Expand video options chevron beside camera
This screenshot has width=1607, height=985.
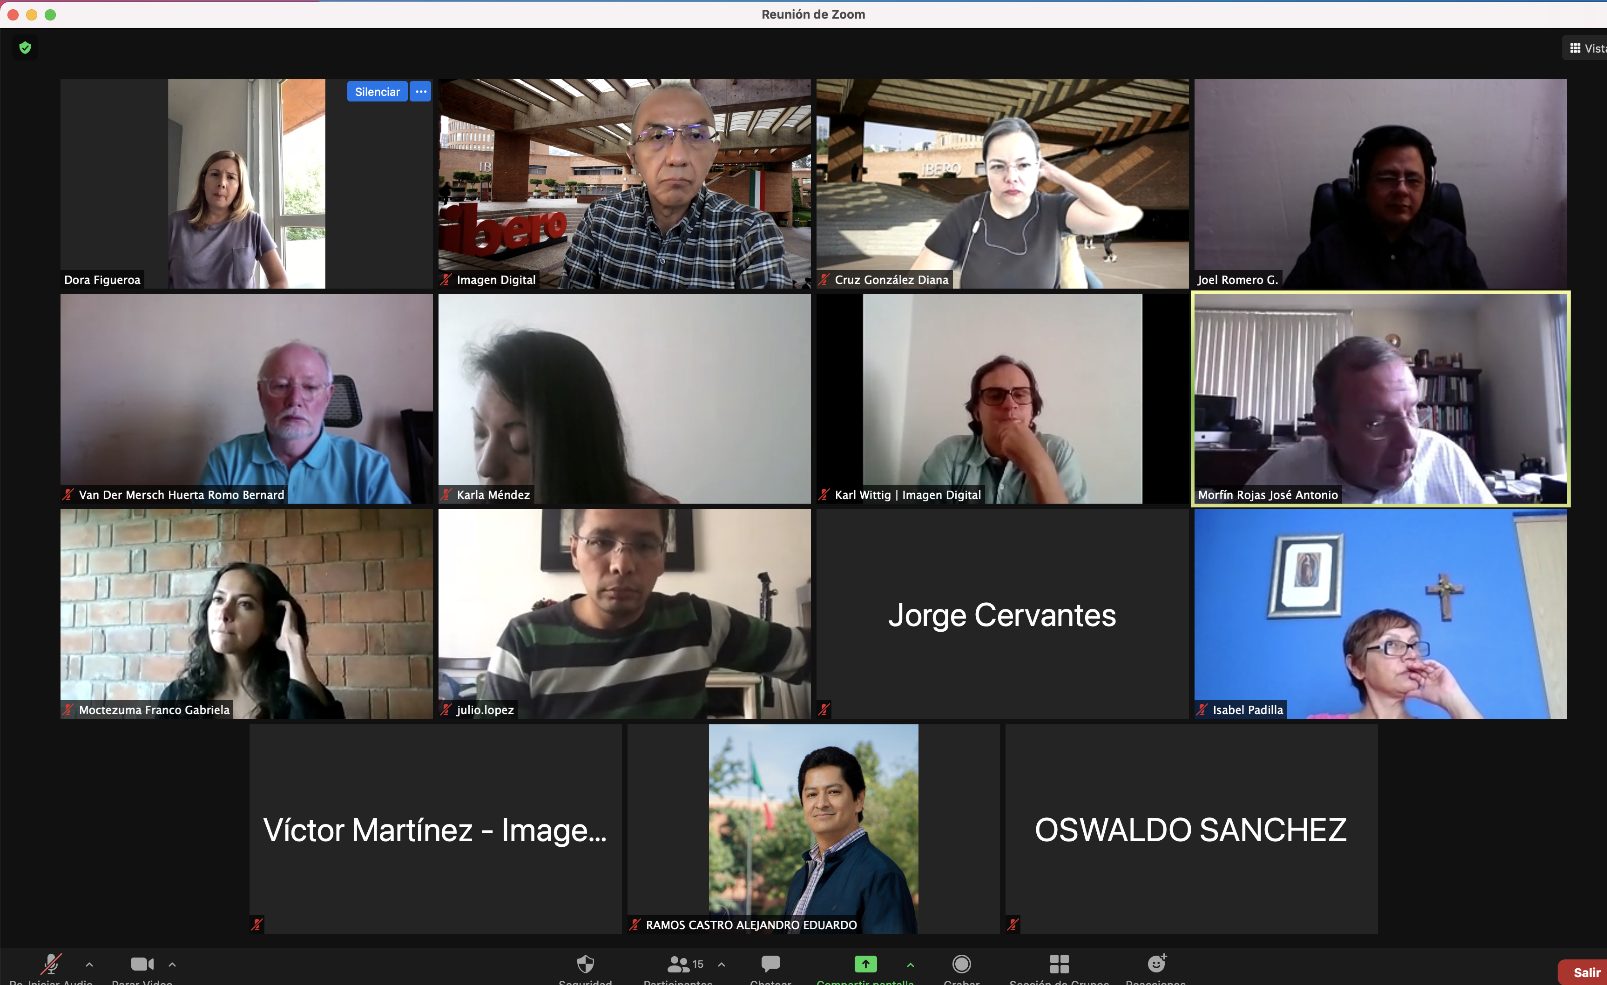click(172, 964)
